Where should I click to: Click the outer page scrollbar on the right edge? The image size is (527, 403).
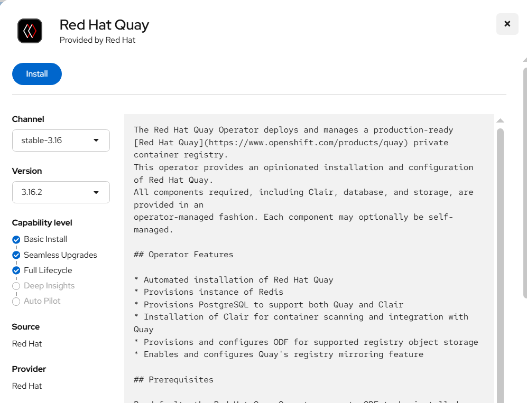tap(525, 180)
